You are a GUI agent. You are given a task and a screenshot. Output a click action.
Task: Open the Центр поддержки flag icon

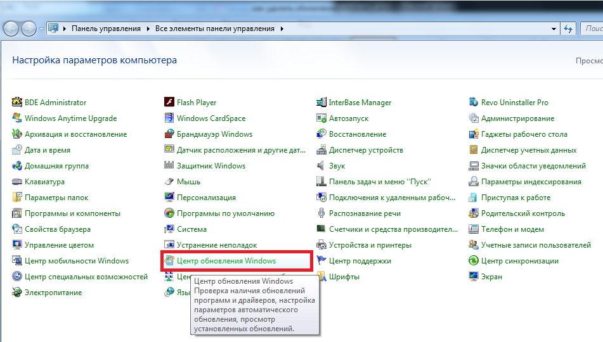click(x=321, y=261)
